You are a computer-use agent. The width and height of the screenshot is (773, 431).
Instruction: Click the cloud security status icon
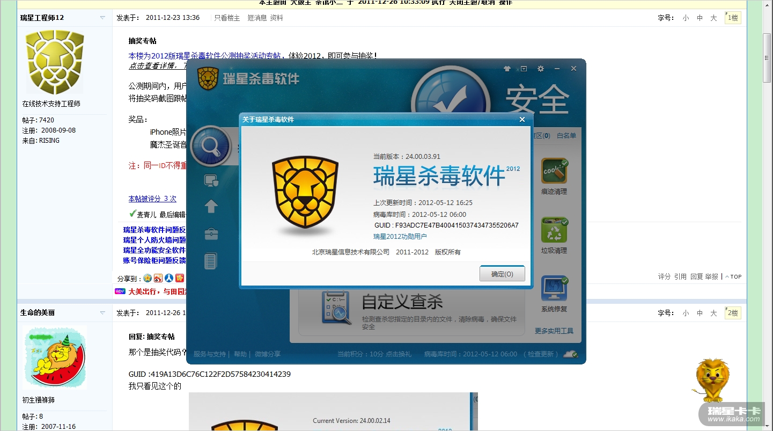tap(571, 354)
